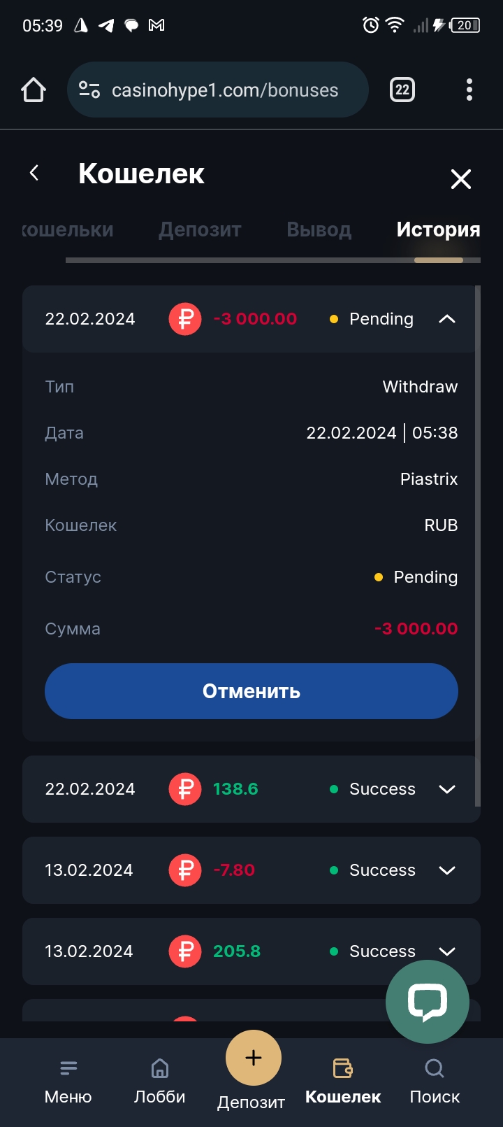This screenshot has width=503, height=1127.
Task: Open Поиск search icon
Action: (x=435, y=1068)
